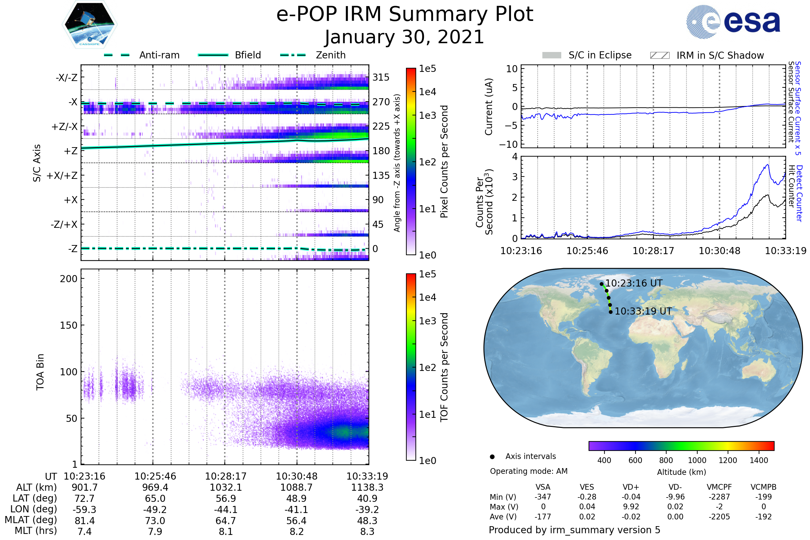Click the Zenith dash-dot legend line
Viewport: 810px width, 540px height.
[x=293, y=55]
